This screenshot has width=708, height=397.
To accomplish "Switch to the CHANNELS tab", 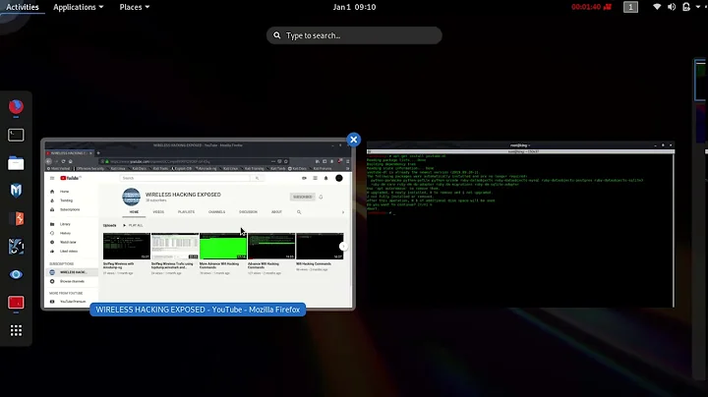I will click(x=216, y=212).
